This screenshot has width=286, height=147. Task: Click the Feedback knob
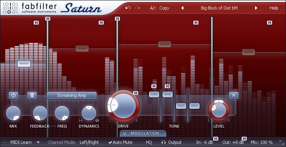coord(40,113)
